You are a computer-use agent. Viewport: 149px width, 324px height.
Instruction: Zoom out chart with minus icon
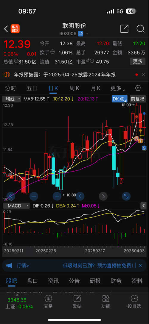click(34, 196)
